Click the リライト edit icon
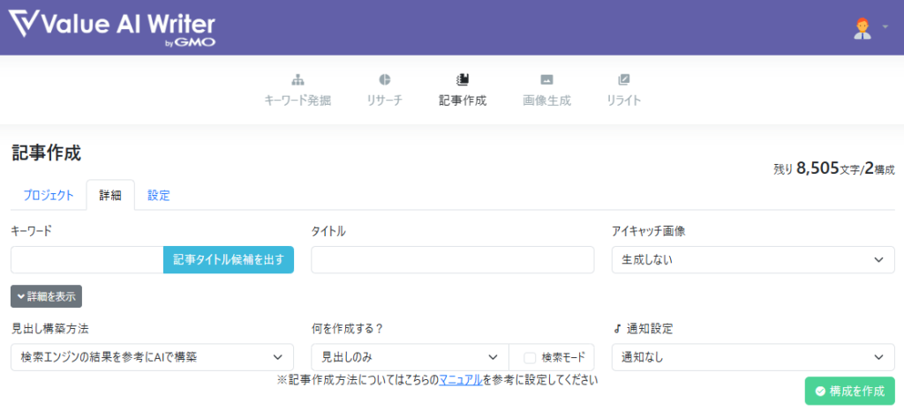 [624, 79]
